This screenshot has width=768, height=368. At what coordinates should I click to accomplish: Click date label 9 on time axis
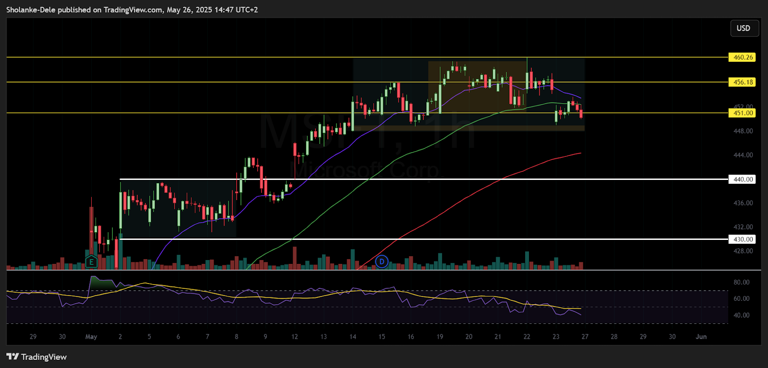[x=265, y=337]
